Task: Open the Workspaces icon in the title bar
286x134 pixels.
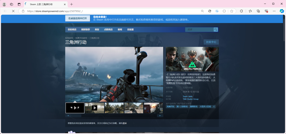Action: [x=11, y=4]
